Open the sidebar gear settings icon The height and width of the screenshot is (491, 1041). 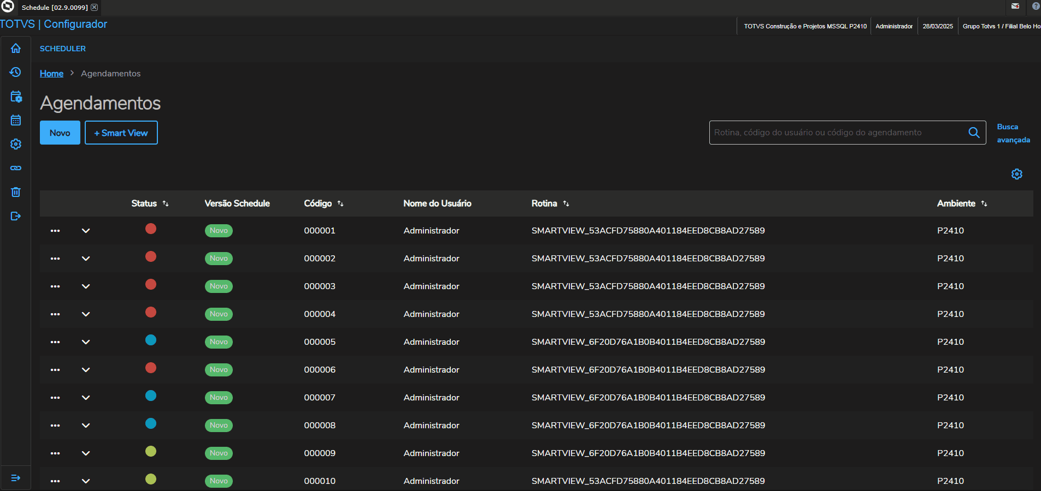(x=16, y=144)
